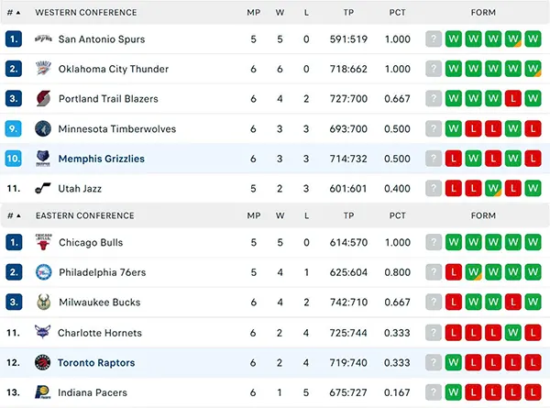
Task: Click Utah Jazz's first red loss box
Action: click(x=453, y=188)
